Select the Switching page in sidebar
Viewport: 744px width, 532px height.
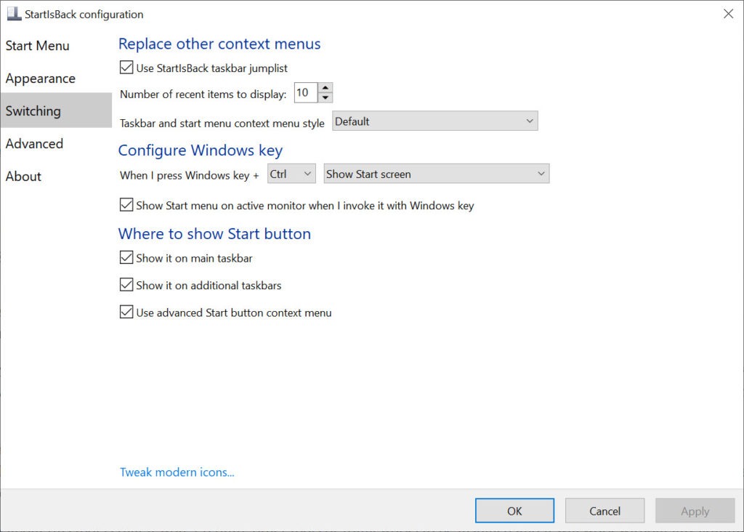56,110
